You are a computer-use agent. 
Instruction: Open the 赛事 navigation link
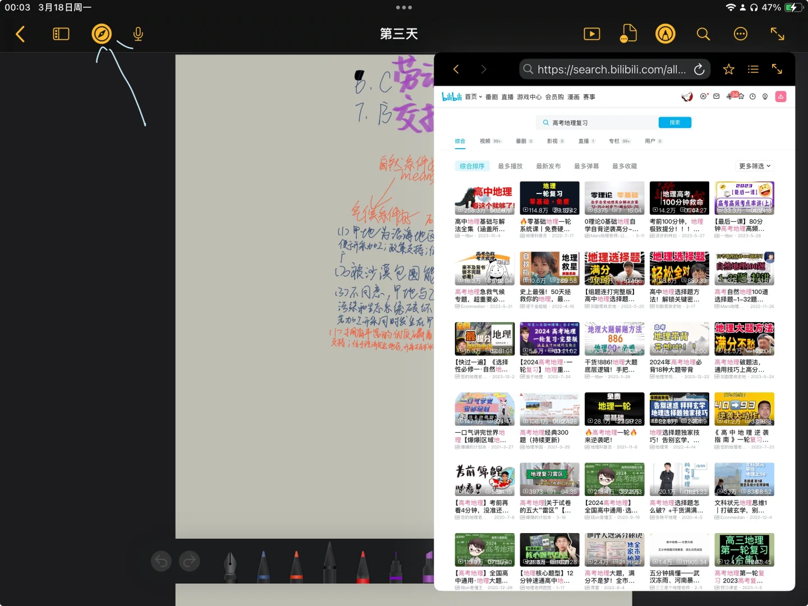point(589,97)
